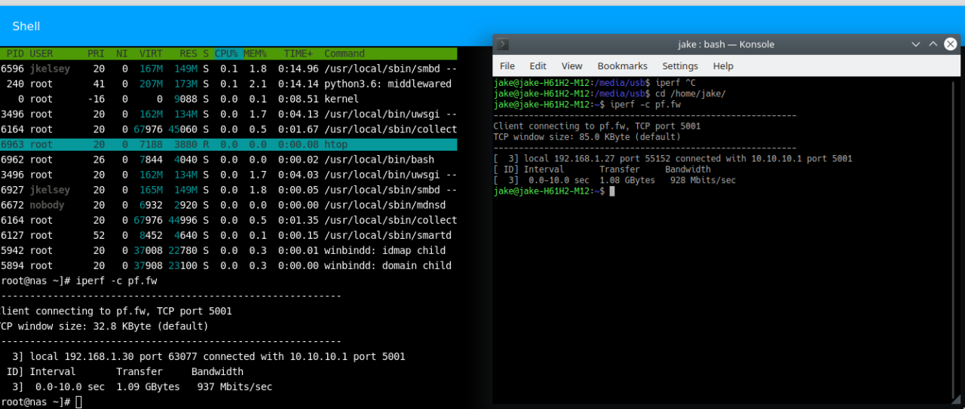The height and width of the screenshot is (409, 965).
Task: Select the /usr/local/bin/bash process row
Action: click(228, 160)
